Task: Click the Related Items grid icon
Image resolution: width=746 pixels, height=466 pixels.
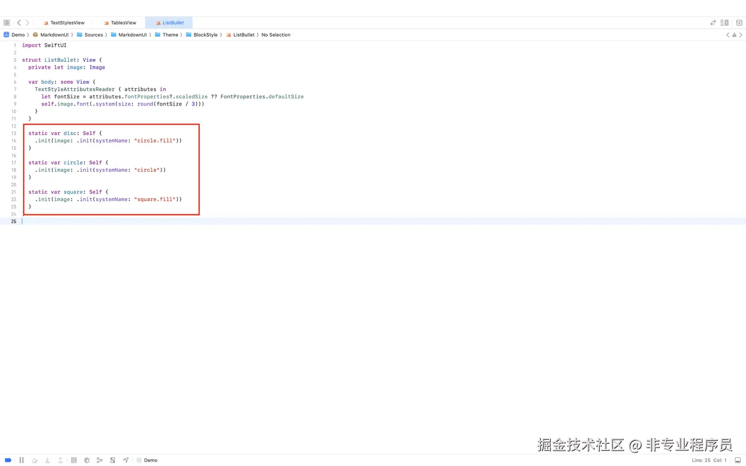Action: click(6, 22)
